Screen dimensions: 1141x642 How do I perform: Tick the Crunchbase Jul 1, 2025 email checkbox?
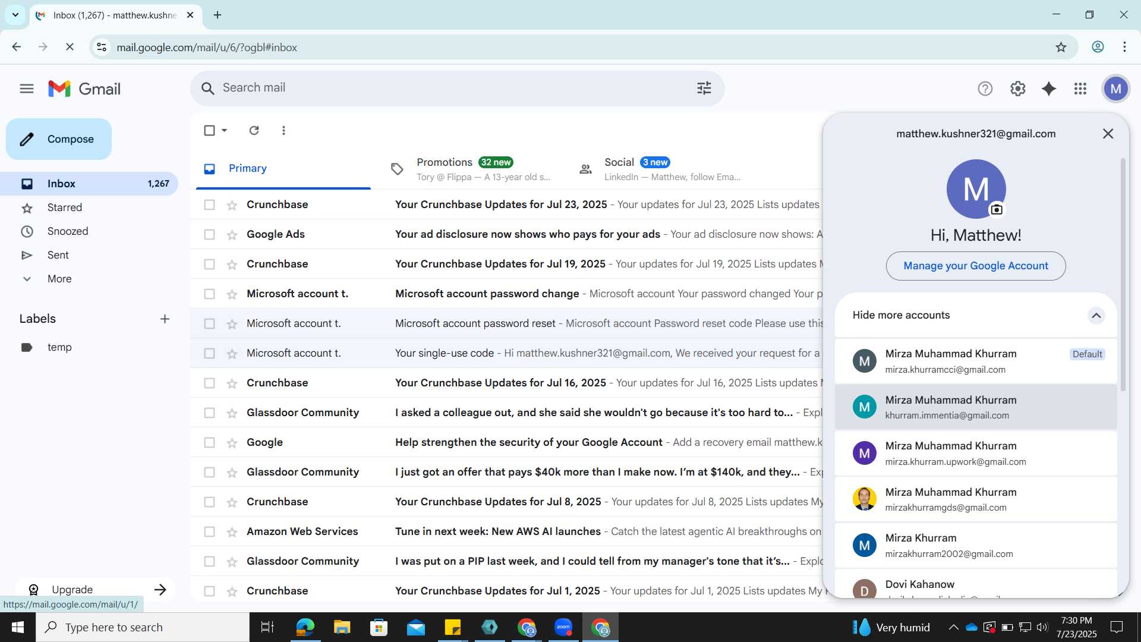click(209, 591)
